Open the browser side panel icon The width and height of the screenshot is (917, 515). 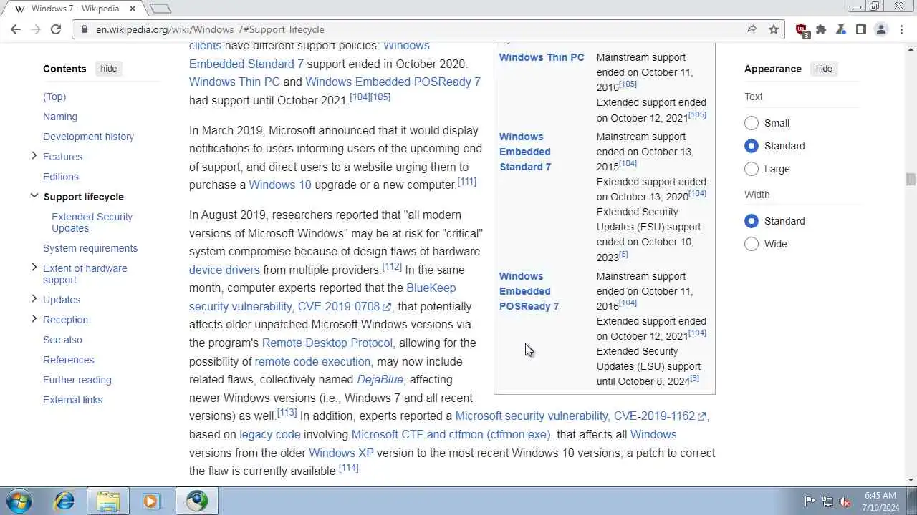coord(860,29)
